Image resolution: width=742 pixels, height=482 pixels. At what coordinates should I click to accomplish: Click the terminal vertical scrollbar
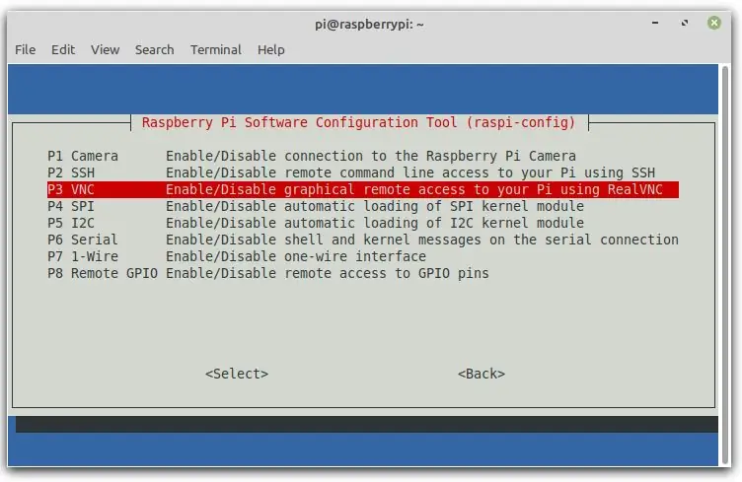[x=724, y=264]
